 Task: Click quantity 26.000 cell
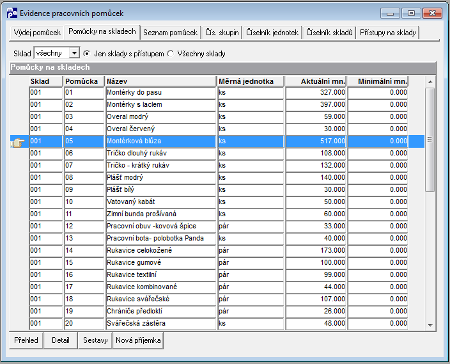tap(316, 311)
